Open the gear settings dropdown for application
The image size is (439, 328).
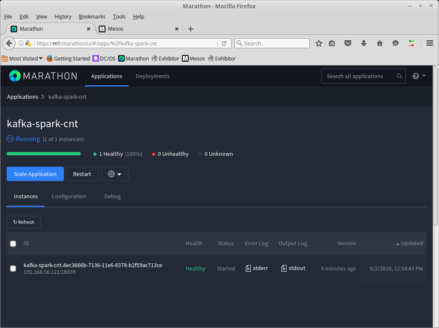115,174
